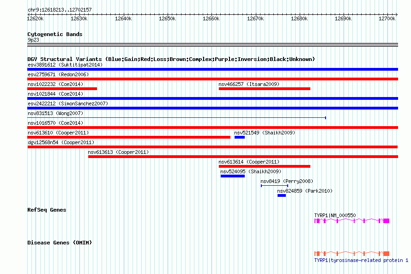The height and width of the screenshot is (274, 411).
Task: Select the thin blue nsv8419 line
Action: click(274, 186)
